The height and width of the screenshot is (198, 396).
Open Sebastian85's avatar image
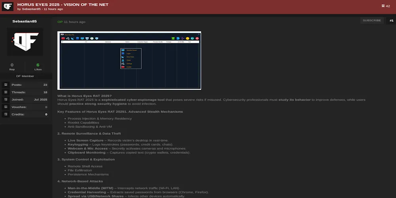point(25,42)
